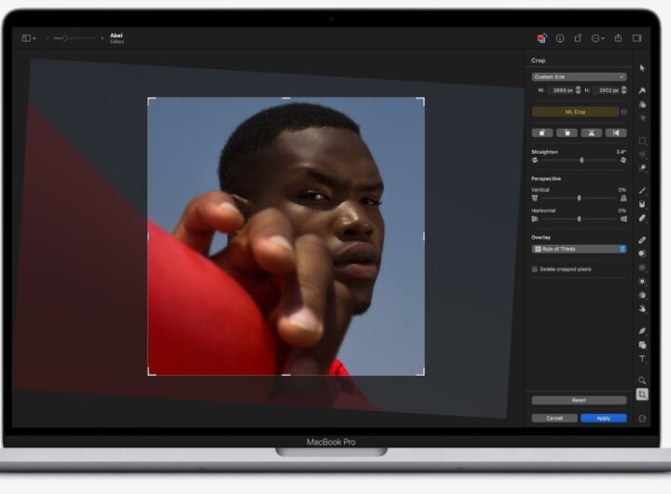Show image info via circled i icon

point(560,38)
